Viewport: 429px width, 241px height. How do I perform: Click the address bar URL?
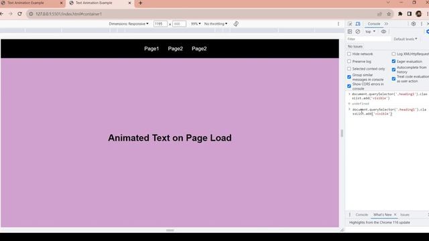(x=68, y=14)
